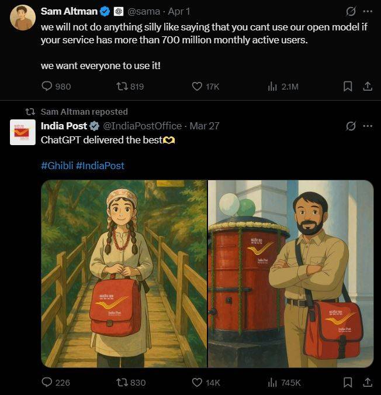Open more options menu on India Post tweet

[x=368, y=126]
